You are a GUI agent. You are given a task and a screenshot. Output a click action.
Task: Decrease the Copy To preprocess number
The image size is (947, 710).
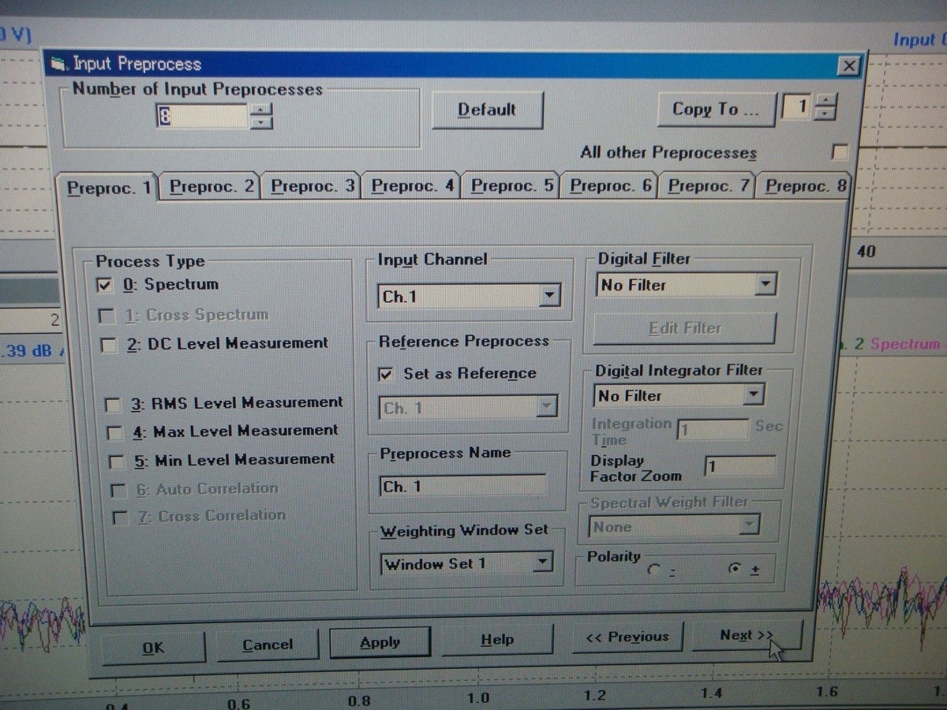click(x=824, y=114)
